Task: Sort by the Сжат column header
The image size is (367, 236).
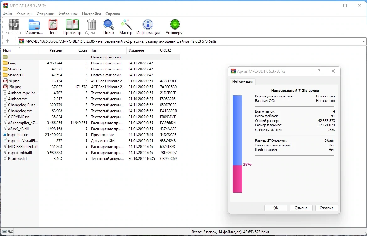Action: (76, 50)
